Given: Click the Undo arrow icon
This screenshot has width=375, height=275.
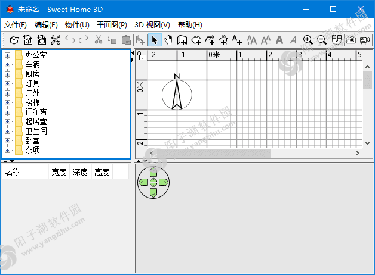Looking at the screenshot, I should coord(70,40).
